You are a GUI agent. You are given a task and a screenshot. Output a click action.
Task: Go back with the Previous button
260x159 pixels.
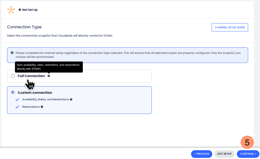[201, 154]
